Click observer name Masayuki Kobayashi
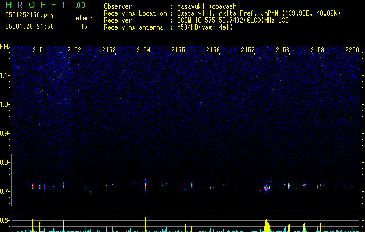This screenshot has height=232, width=365. 208,6
